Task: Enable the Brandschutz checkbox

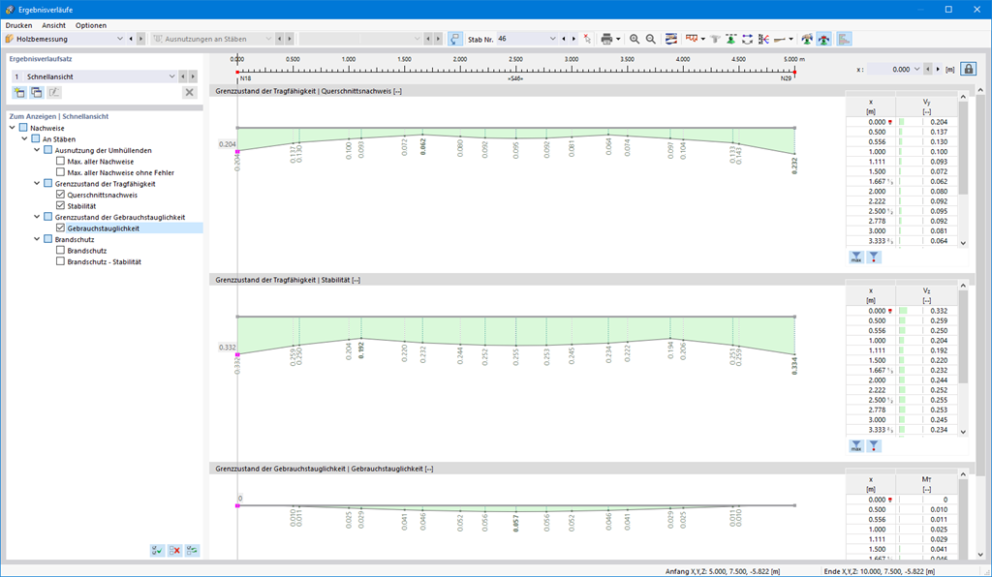Action: [61, 251]
